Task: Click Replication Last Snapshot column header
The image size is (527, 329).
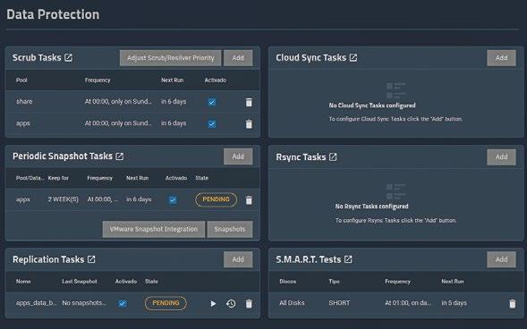Action: 80,282
